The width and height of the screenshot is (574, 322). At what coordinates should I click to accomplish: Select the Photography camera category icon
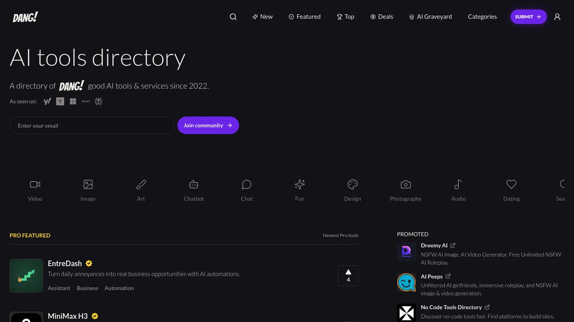click(406, 184)
